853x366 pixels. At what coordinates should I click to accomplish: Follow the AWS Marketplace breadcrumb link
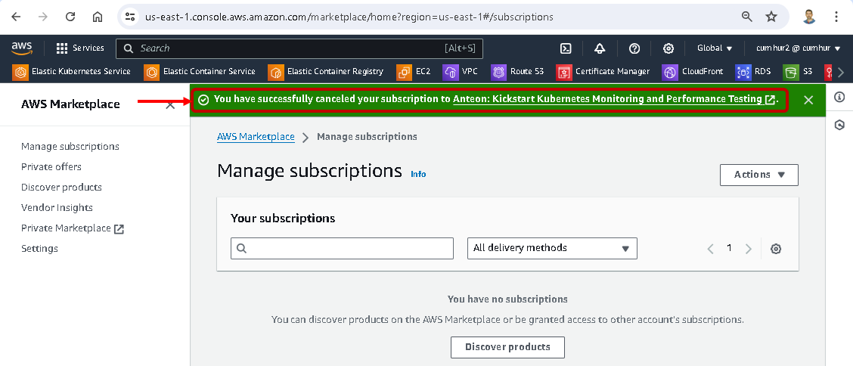click(256, 137)
